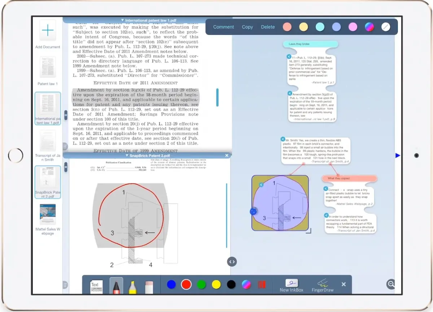This screenshot has height=312, width=433.
Task: Tap the grey round handle beside ink toolbar
Action: [x=65, y=285]
